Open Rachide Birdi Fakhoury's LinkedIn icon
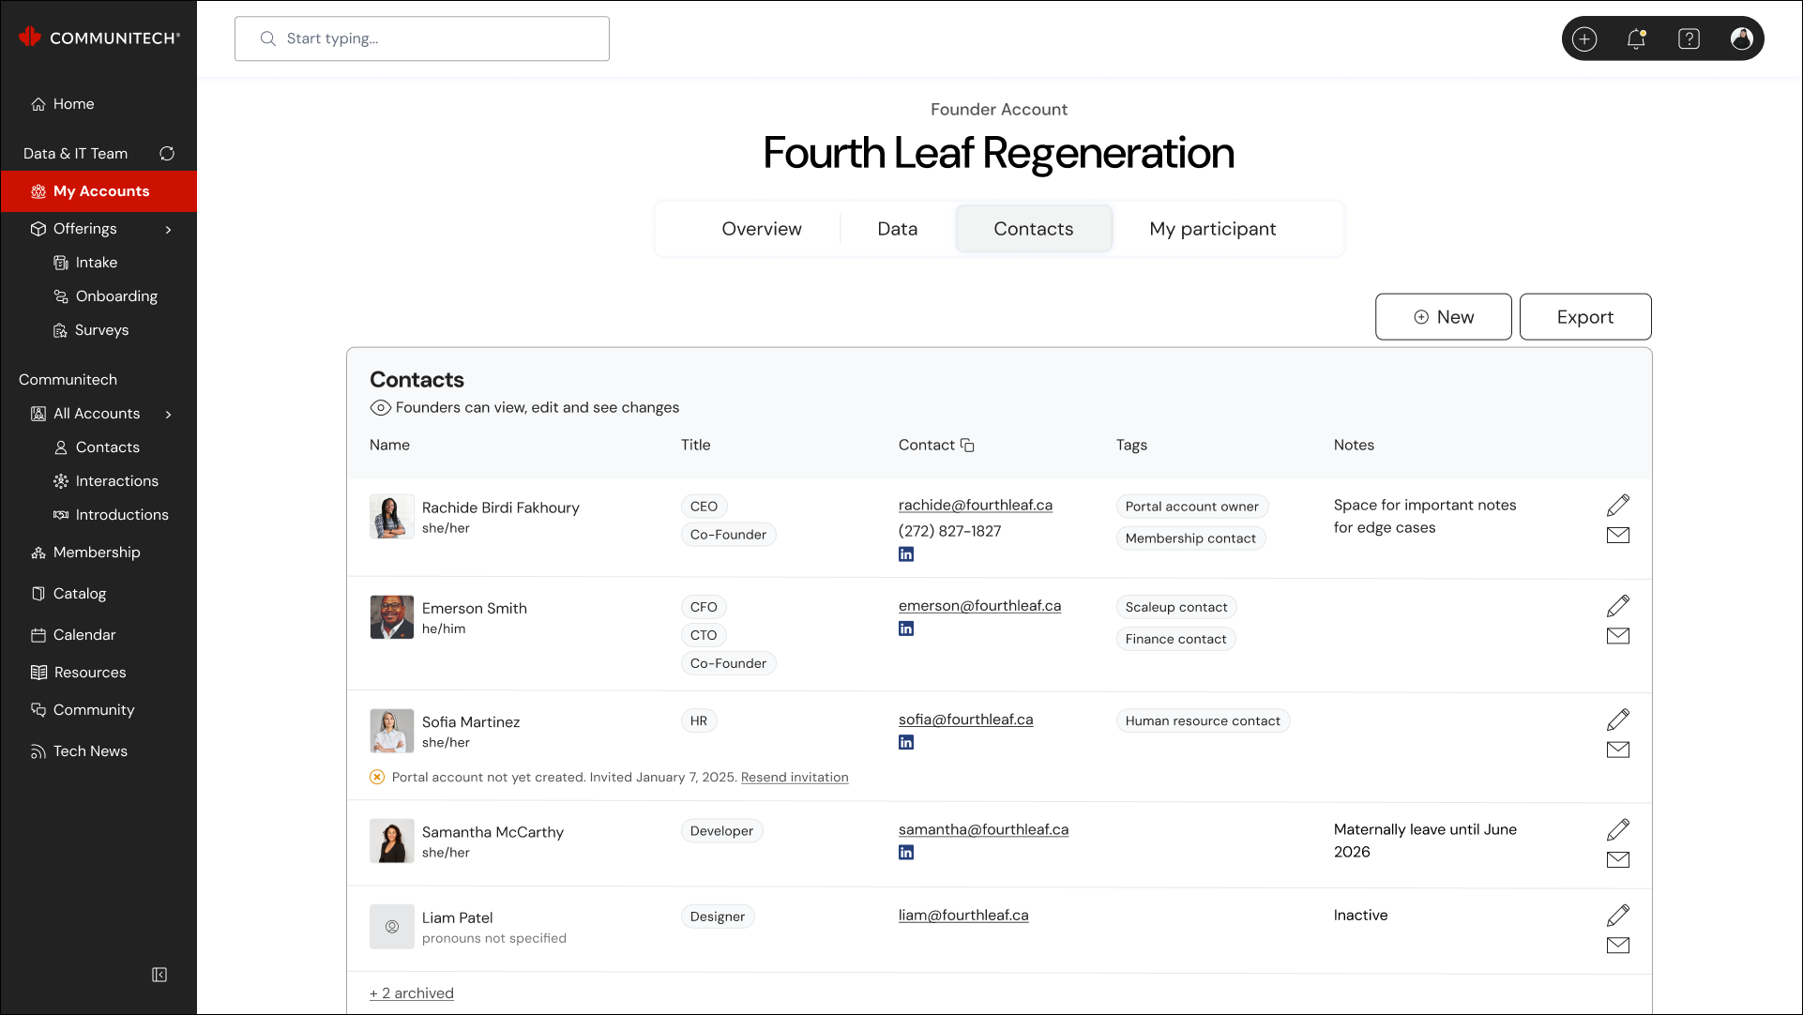Screen dimensions: 1803x1015 906,554
